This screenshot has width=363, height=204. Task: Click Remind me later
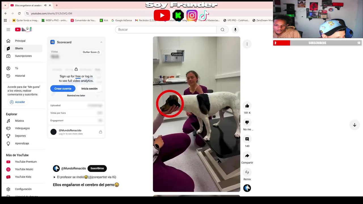tap(76, 95)
